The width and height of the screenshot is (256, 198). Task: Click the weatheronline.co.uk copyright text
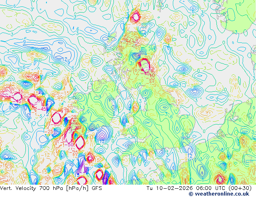219,194
